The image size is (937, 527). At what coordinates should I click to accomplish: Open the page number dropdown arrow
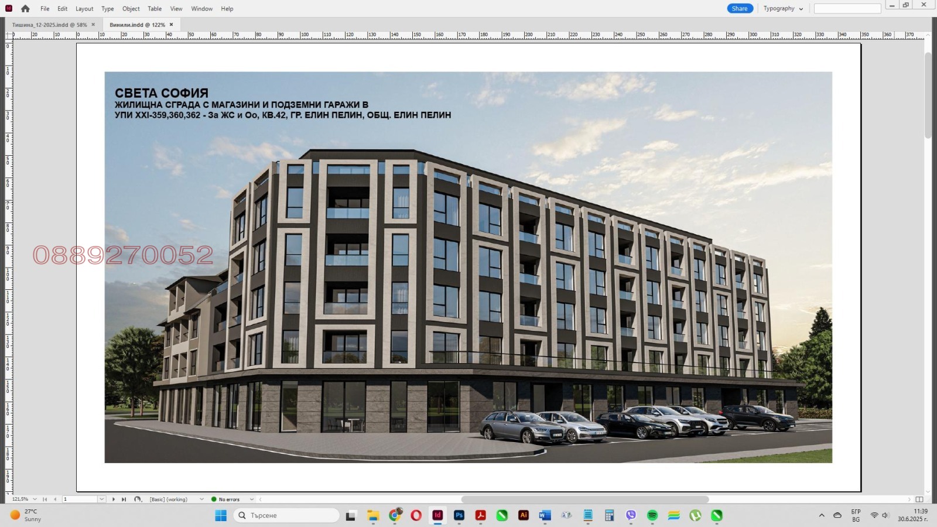pyautogui.click(x=101, y=499)
